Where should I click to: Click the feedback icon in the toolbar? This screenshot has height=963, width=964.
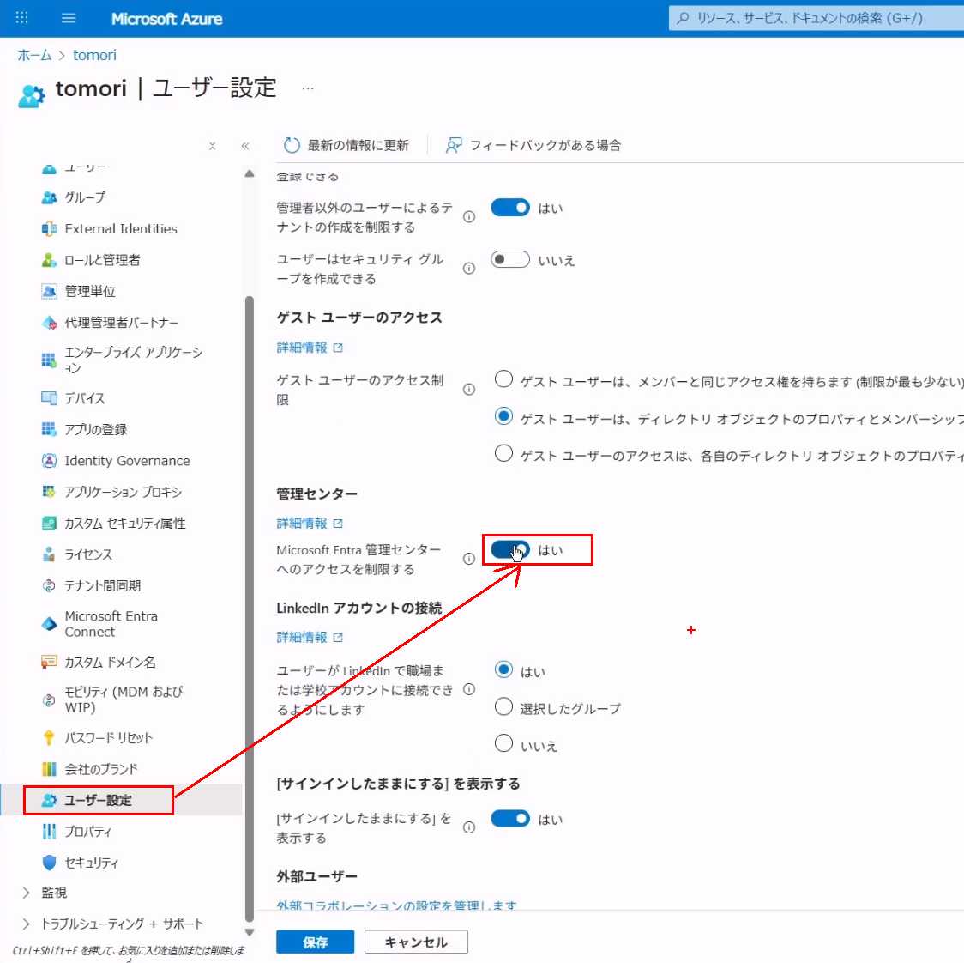[454, 145]
